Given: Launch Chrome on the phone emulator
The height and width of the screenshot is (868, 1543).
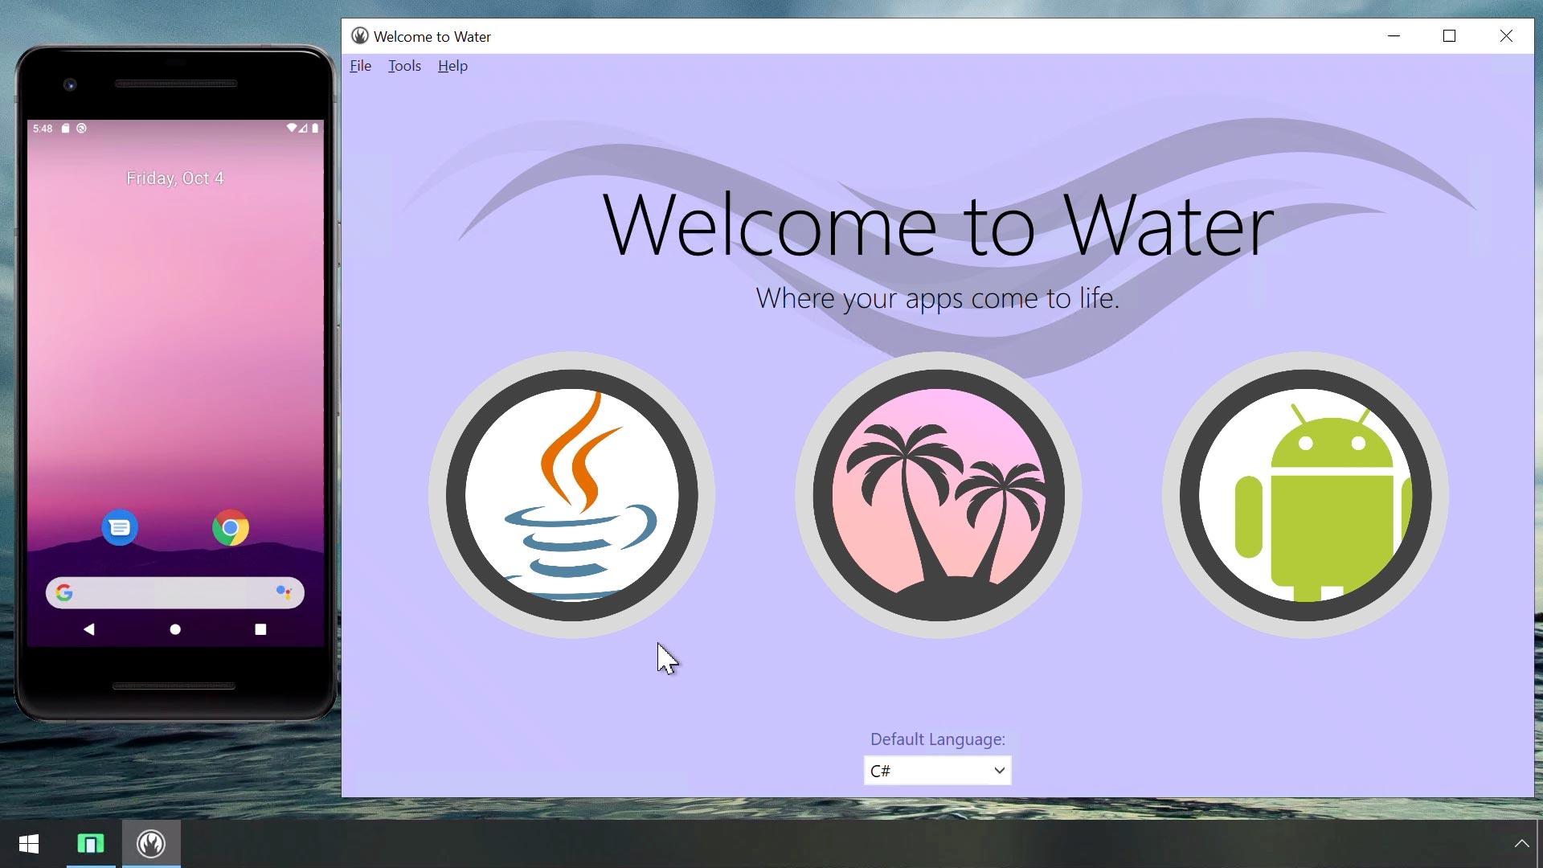Looking at the screenshot, I should coord(231,528).
